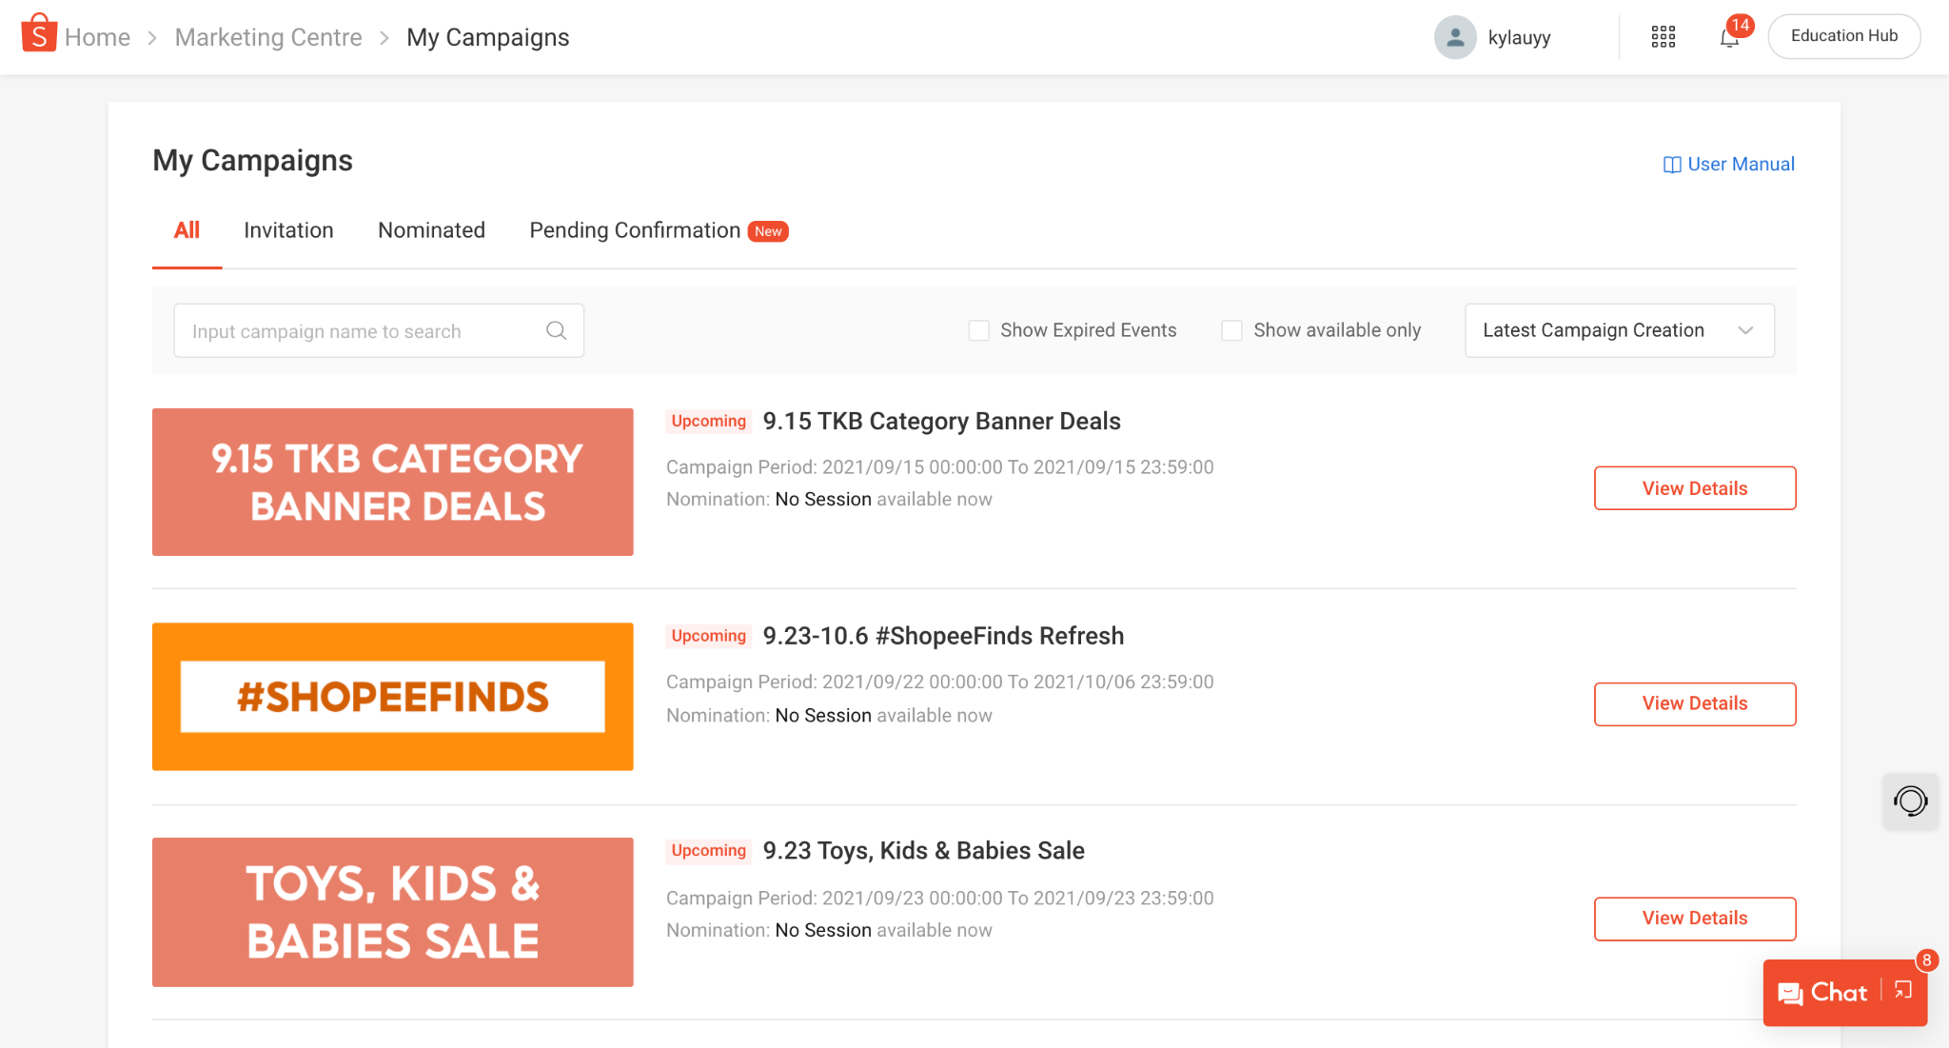1949x1048 pixels.
Task: View Details for #ShopeeFinds Refresh campaign
Action: point(1694,703)
